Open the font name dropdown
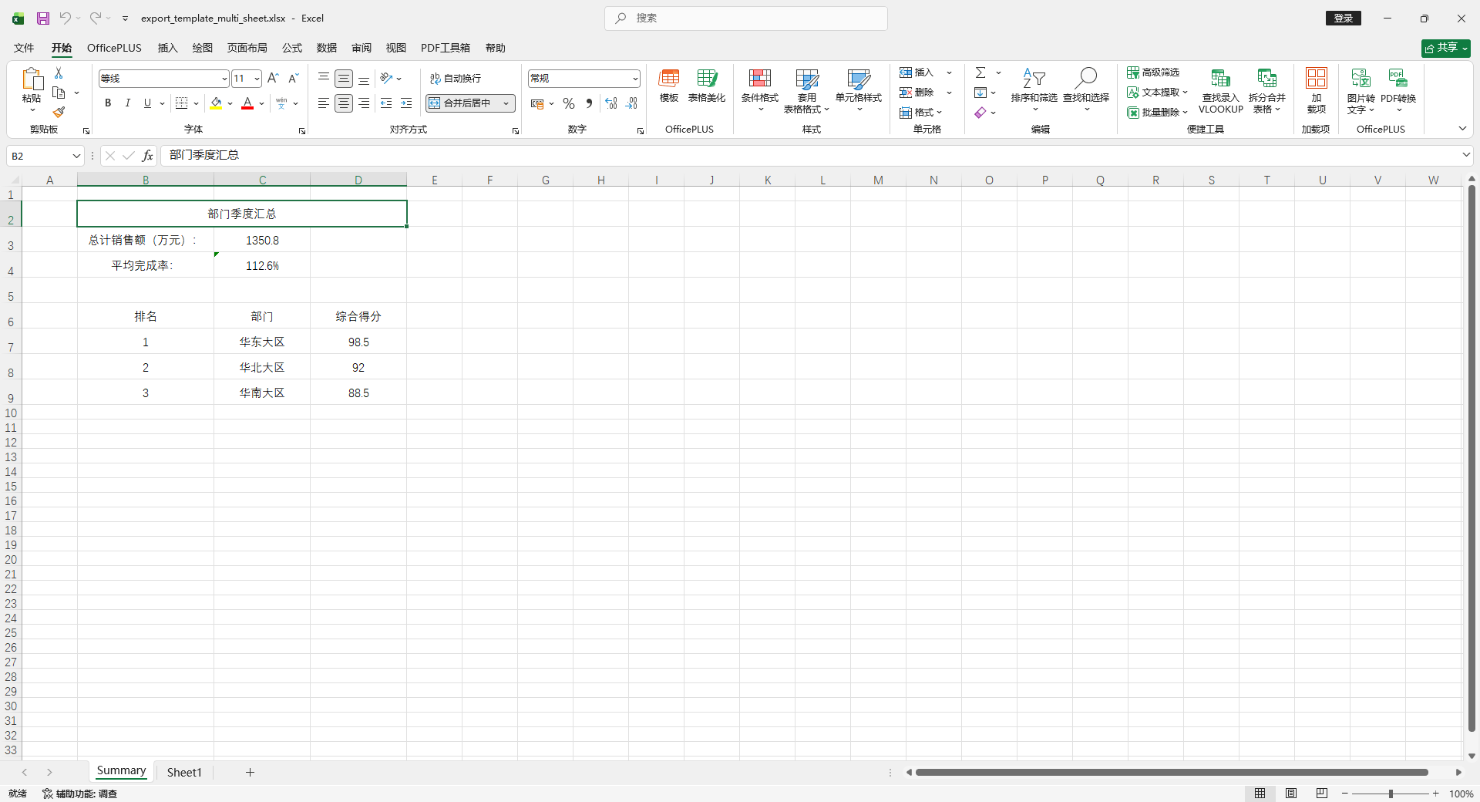 224,79
